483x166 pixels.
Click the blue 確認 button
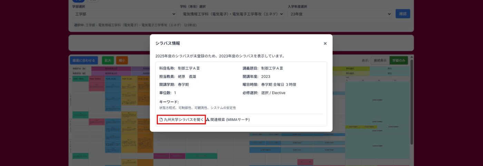tap(403, 14)
